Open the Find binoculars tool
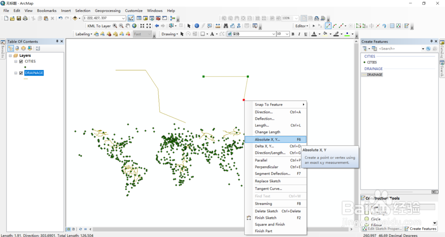 click(x=226, y=26)
